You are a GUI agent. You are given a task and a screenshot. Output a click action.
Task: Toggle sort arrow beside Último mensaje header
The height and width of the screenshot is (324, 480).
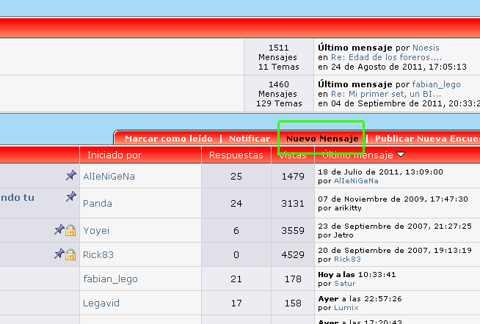click(x=401, y=155)
